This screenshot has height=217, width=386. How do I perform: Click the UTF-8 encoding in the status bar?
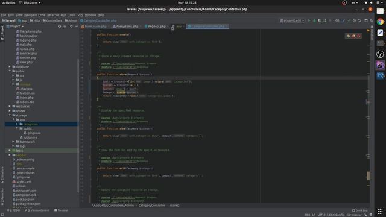[x=321, y=215]
